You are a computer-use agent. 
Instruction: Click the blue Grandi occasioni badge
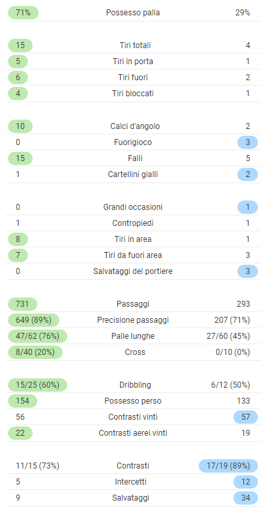click(x=247, y=207)
